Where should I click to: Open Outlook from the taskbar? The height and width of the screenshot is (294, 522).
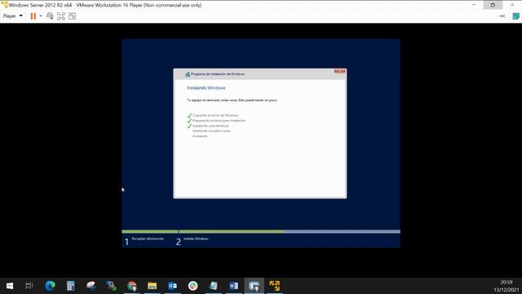pos(172,286)
